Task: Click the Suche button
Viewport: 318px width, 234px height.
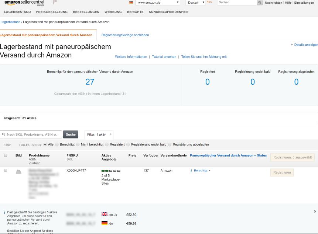Action: 71,135
